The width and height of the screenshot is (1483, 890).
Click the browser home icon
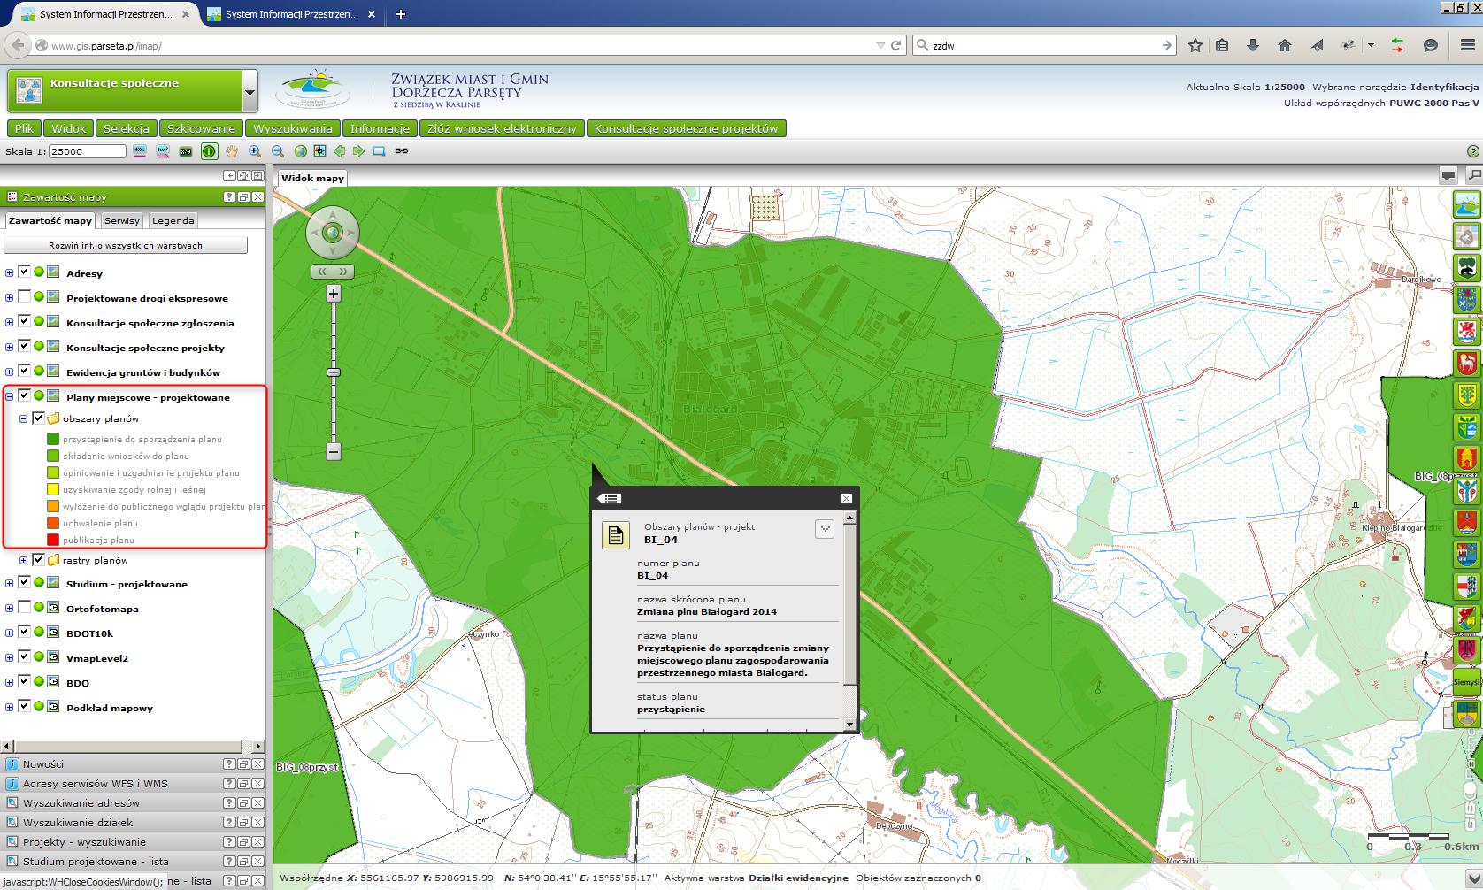point(1285,45)
